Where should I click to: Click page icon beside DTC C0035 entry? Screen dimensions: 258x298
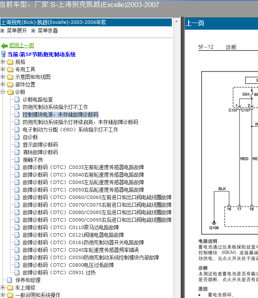point(17,167)
